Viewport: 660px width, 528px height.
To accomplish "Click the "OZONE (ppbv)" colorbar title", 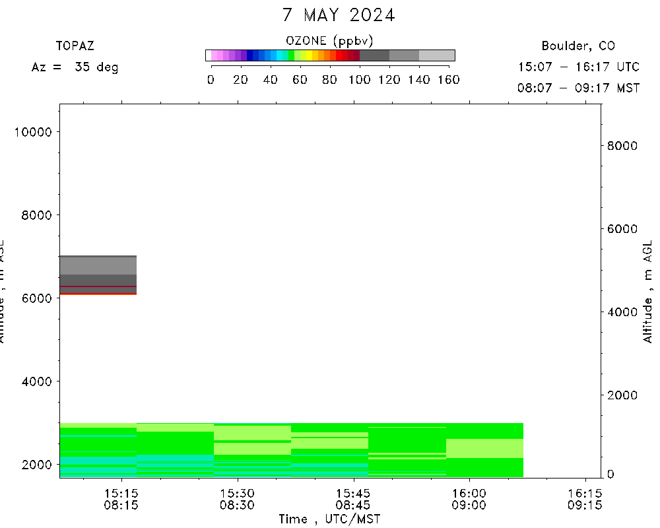I will [329, 42].
